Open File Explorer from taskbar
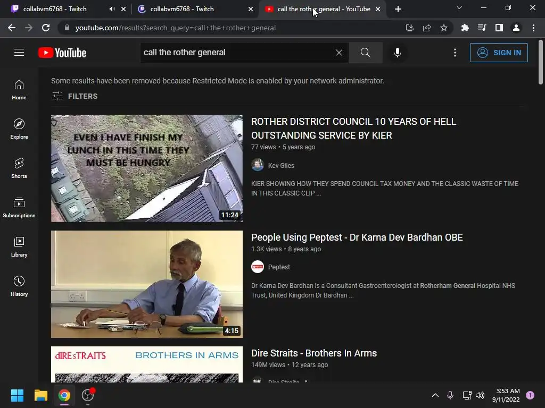 [40, 395]
